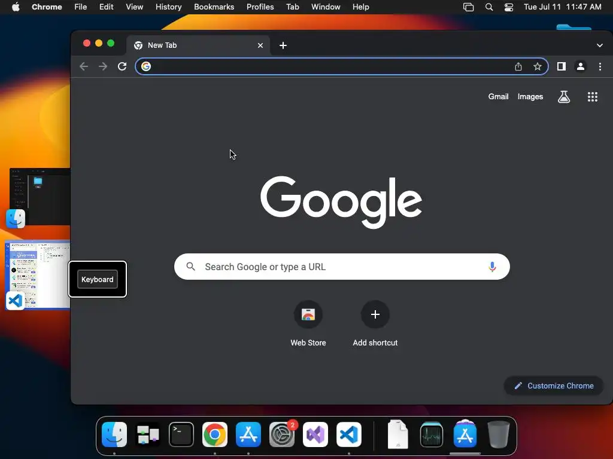The width and height of the screenshot is (613, 459).
Task: Start voice search with microphone
Action: pos(492,267)
